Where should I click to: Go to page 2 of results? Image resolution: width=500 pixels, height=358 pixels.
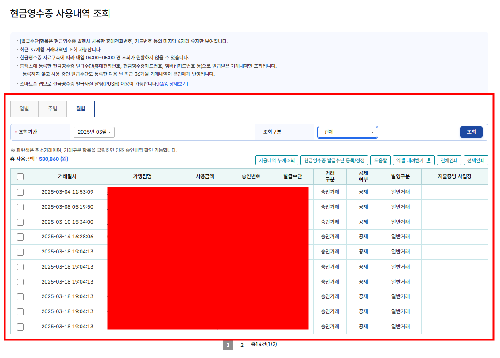[x=242, y=345]
